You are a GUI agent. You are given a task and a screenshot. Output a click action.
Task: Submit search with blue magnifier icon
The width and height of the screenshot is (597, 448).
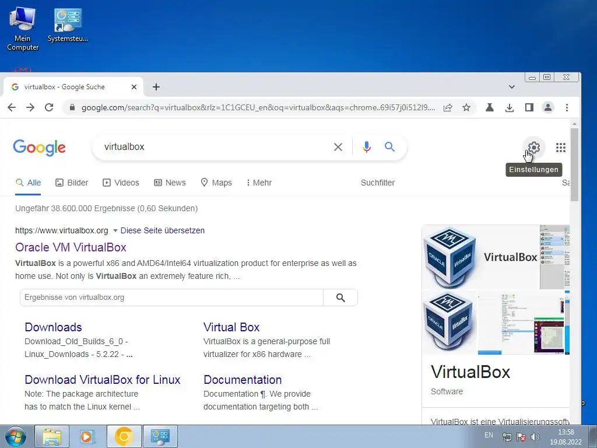(389, 146)
